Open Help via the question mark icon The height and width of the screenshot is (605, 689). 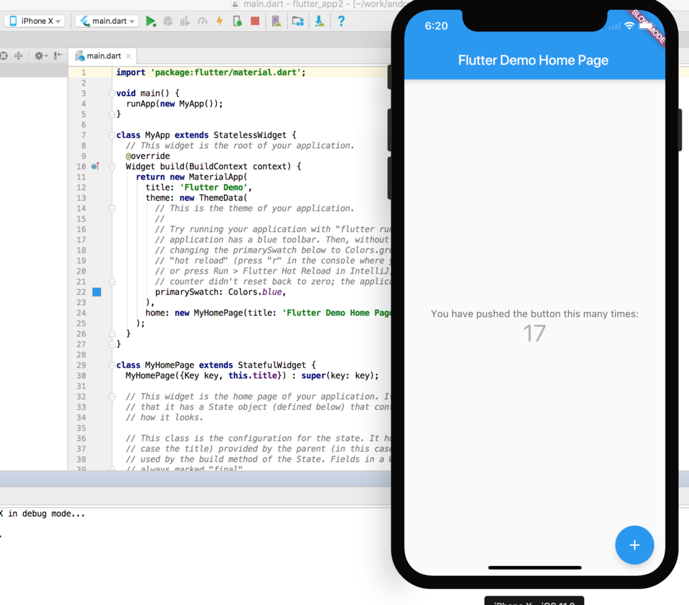tap(341, 21)
